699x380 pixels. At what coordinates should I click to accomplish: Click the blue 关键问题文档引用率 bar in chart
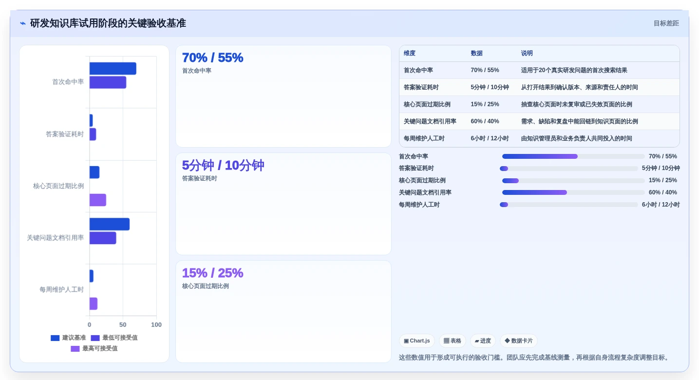click(109, 224)
